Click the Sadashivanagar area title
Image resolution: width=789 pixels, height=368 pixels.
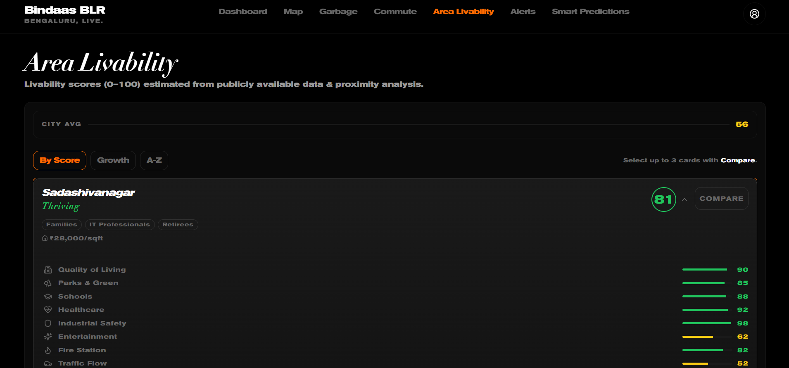click(x=89, y=192)
